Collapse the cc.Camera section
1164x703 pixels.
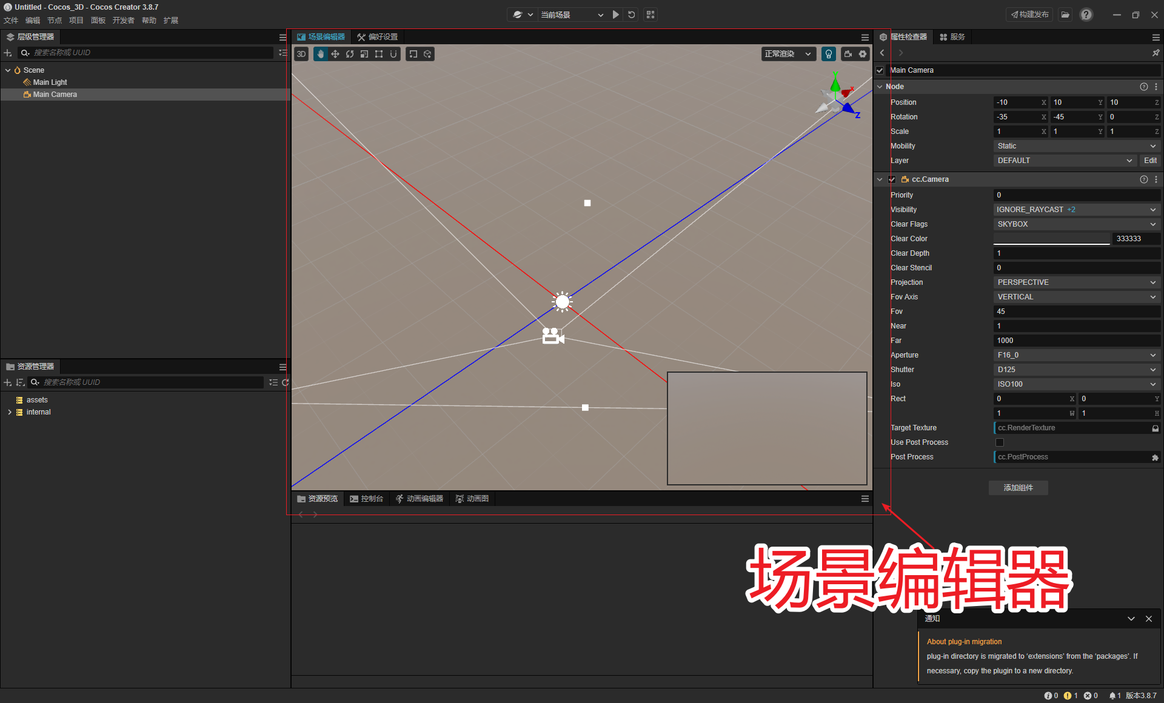click(880, 179)
